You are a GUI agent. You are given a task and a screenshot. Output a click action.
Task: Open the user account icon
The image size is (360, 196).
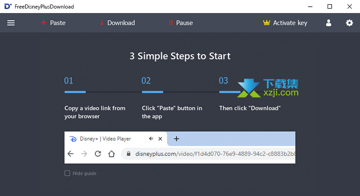(x=328, y=23)
